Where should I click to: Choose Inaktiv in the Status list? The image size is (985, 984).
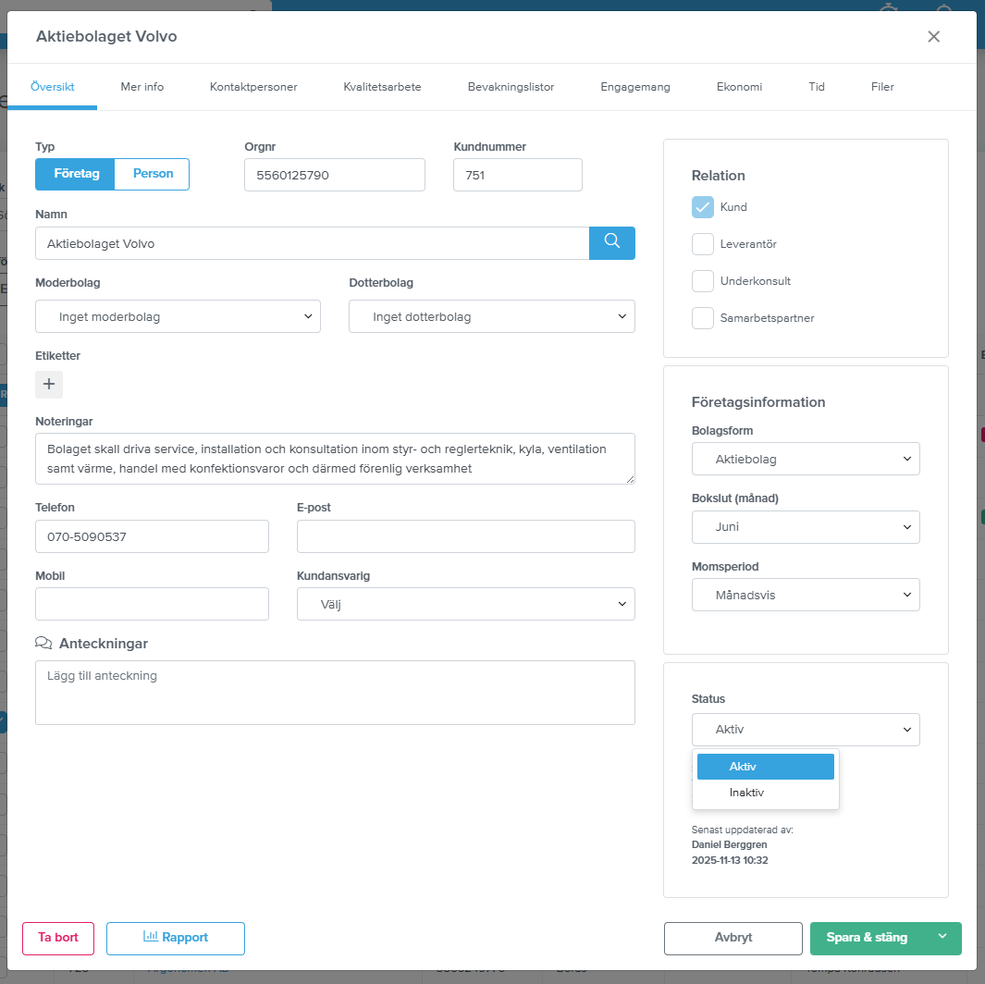(x=746, y=793)
